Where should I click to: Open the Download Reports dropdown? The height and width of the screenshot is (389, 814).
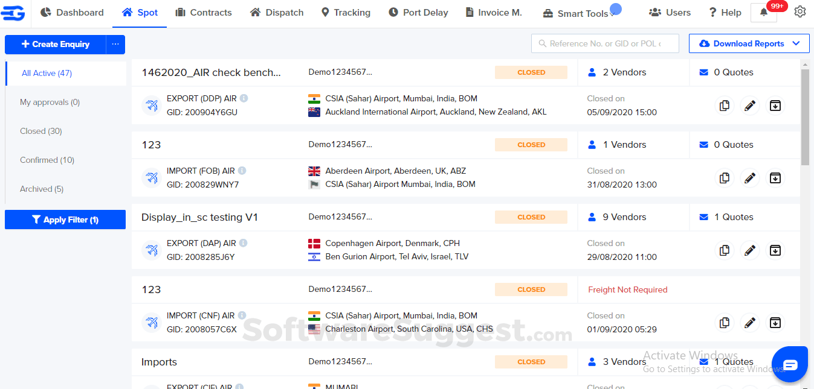749,43
